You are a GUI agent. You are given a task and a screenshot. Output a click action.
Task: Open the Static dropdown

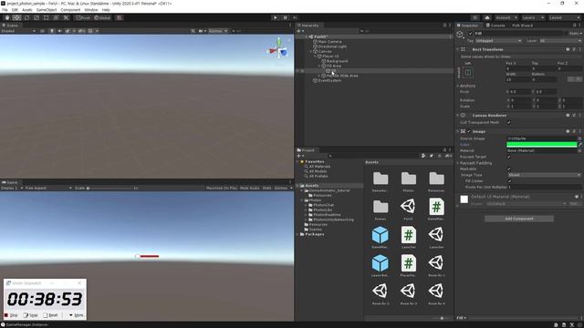coord(576,34)
